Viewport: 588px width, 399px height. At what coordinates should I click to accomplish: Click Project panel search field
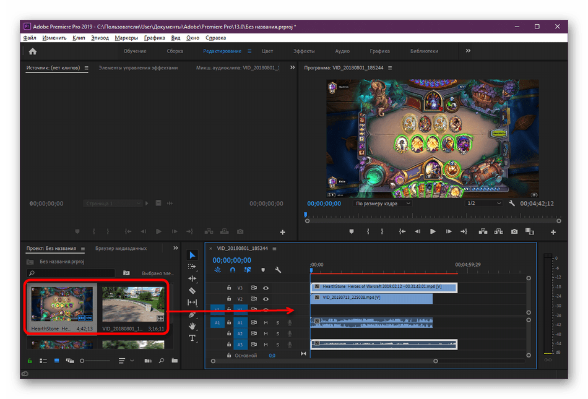tap(71, 273)
